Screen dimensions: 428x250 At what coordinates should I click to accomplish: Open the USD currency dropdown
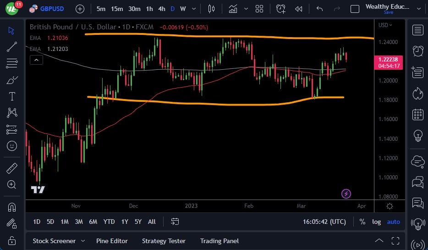(x=385, y=25)
